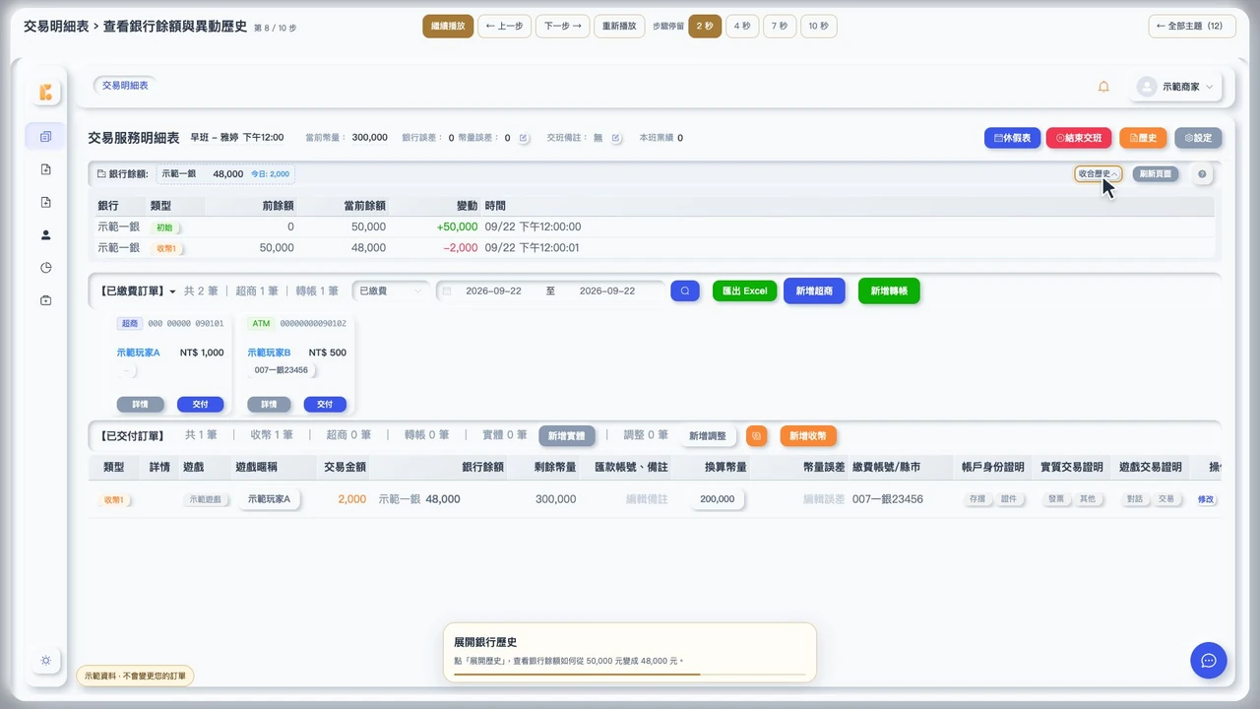
Task: Click the 繼續播放 button
Action: tap(448, 27)
